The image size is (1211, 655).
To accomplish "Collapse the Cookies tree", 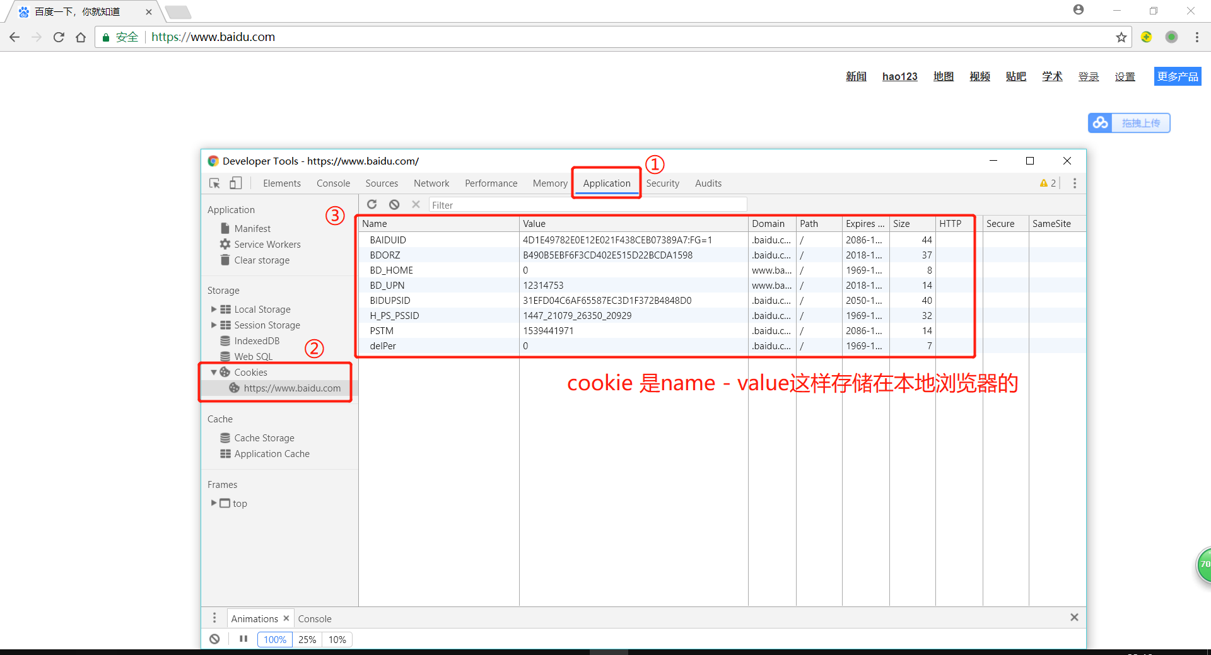I will [214, 372].
